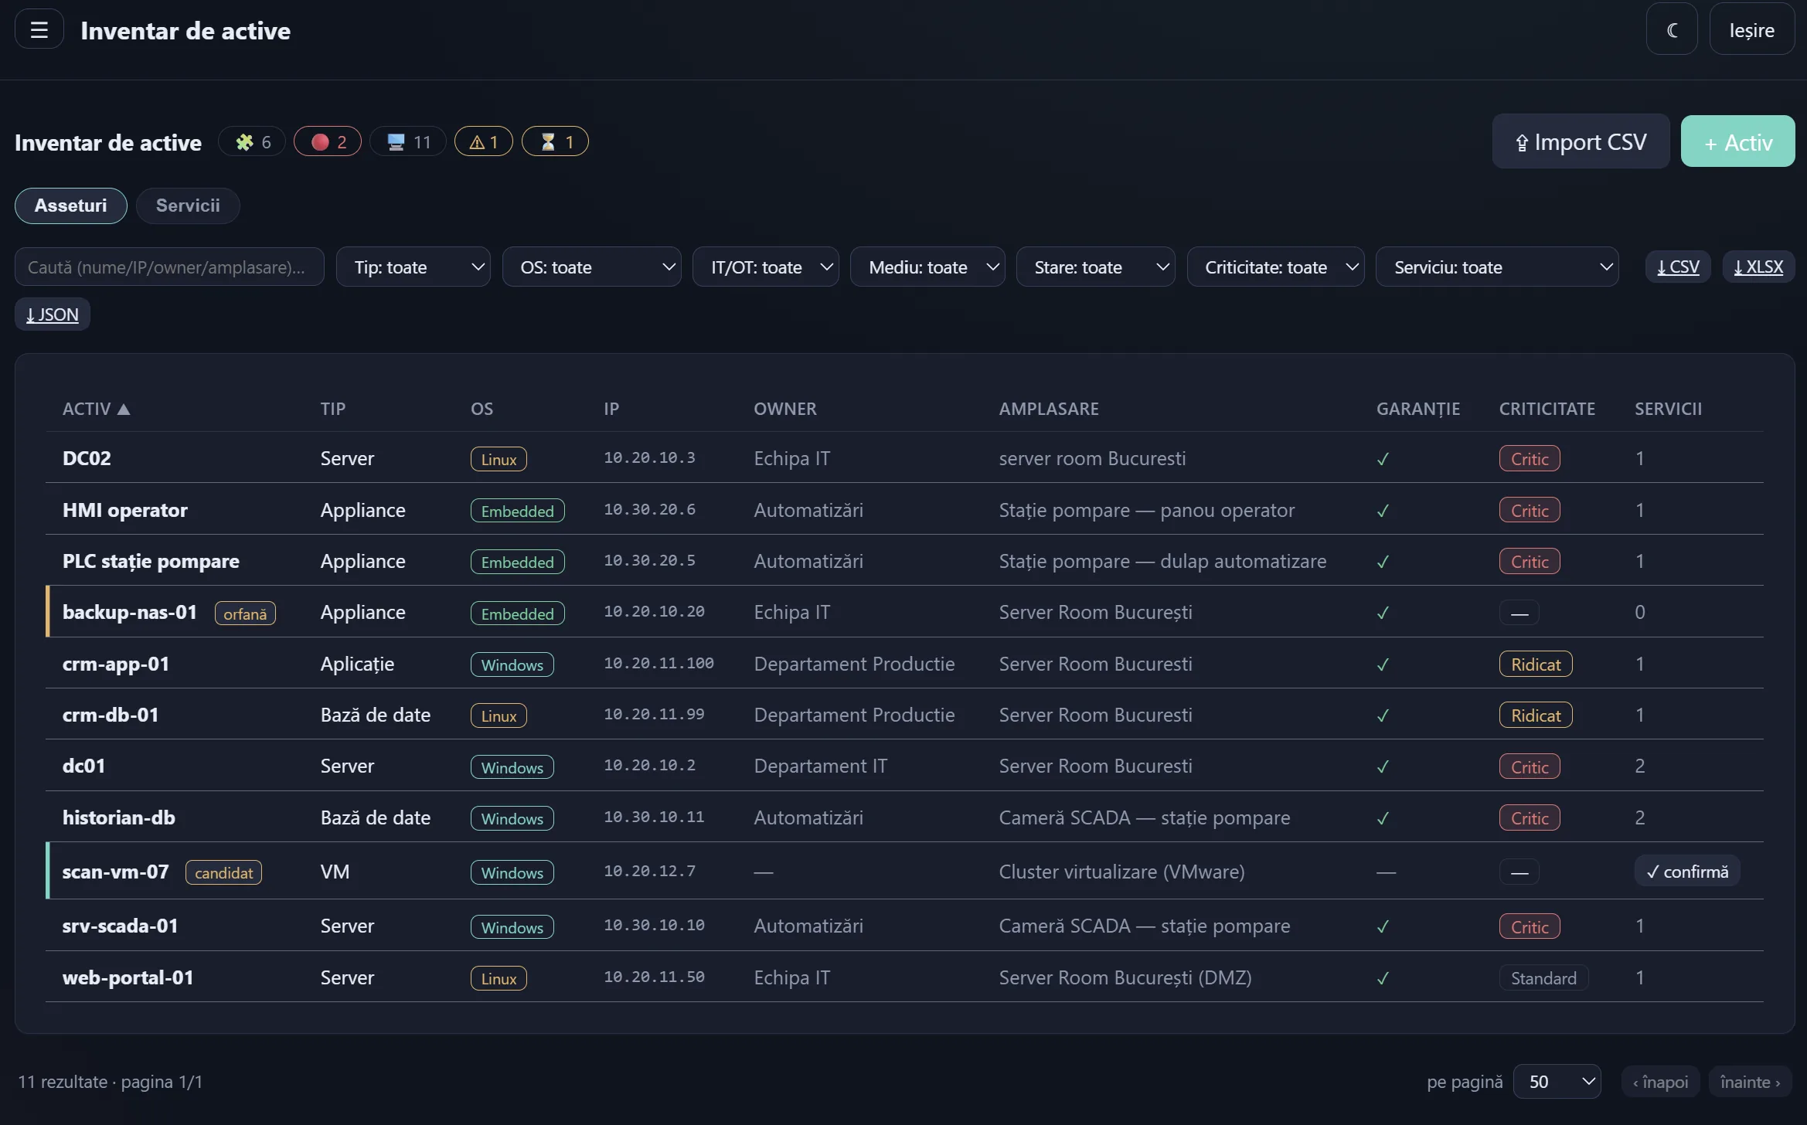Confirm candidate scan-vm-07 with confirmă button
Screen dimensions: 1807x1125
pos(1687,872)
